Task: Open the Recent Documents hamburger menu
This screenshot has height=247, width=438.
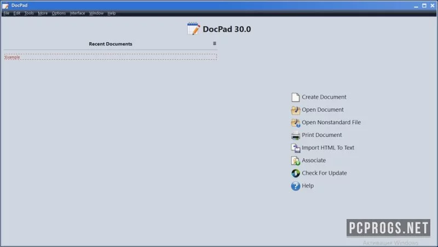Action: point(215,44)
